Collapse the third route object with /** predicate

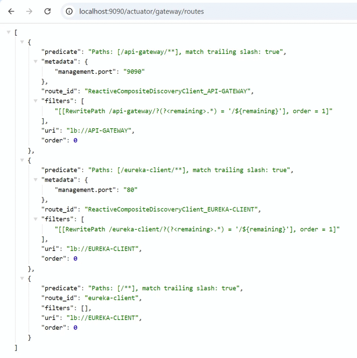click(22, 278)
